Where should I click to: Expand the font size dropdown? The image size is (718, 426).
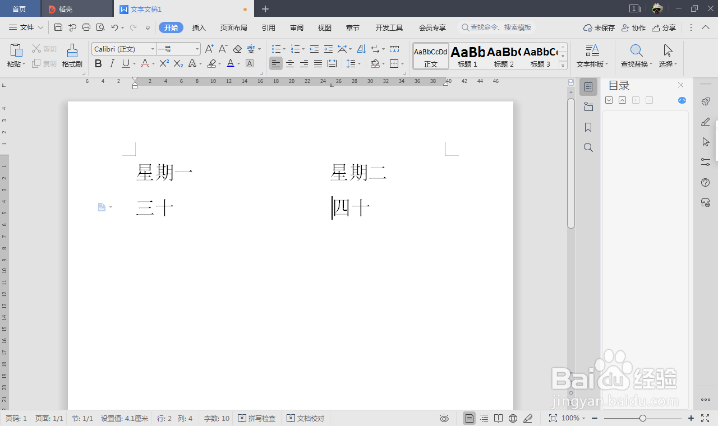(x=197, y=49)
